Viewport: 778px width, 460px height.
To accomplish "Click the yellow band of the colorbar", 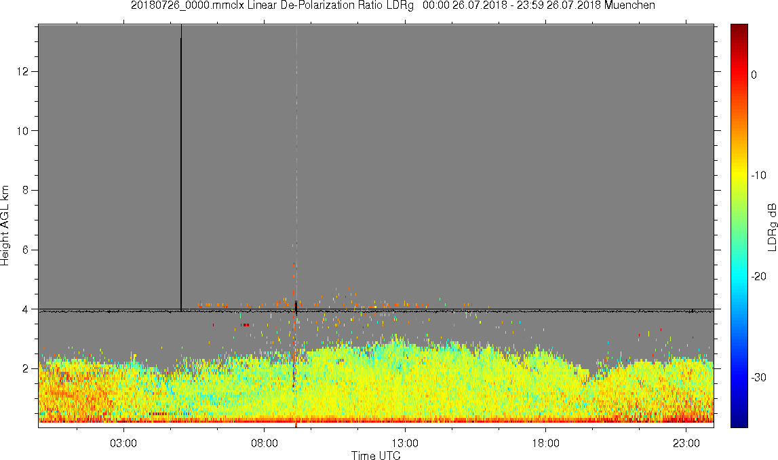I will 739,173.
